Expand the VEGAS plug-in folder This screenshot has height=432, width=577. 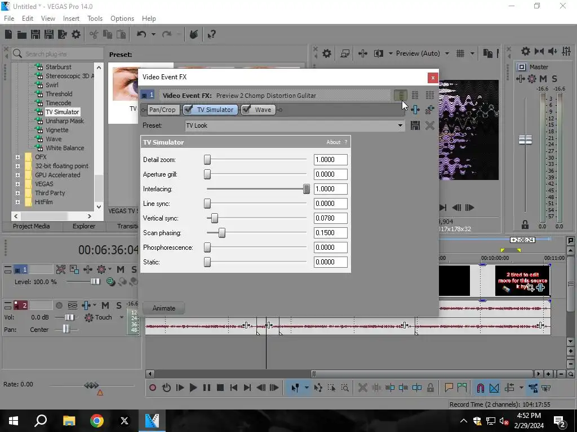click(17, 184)
